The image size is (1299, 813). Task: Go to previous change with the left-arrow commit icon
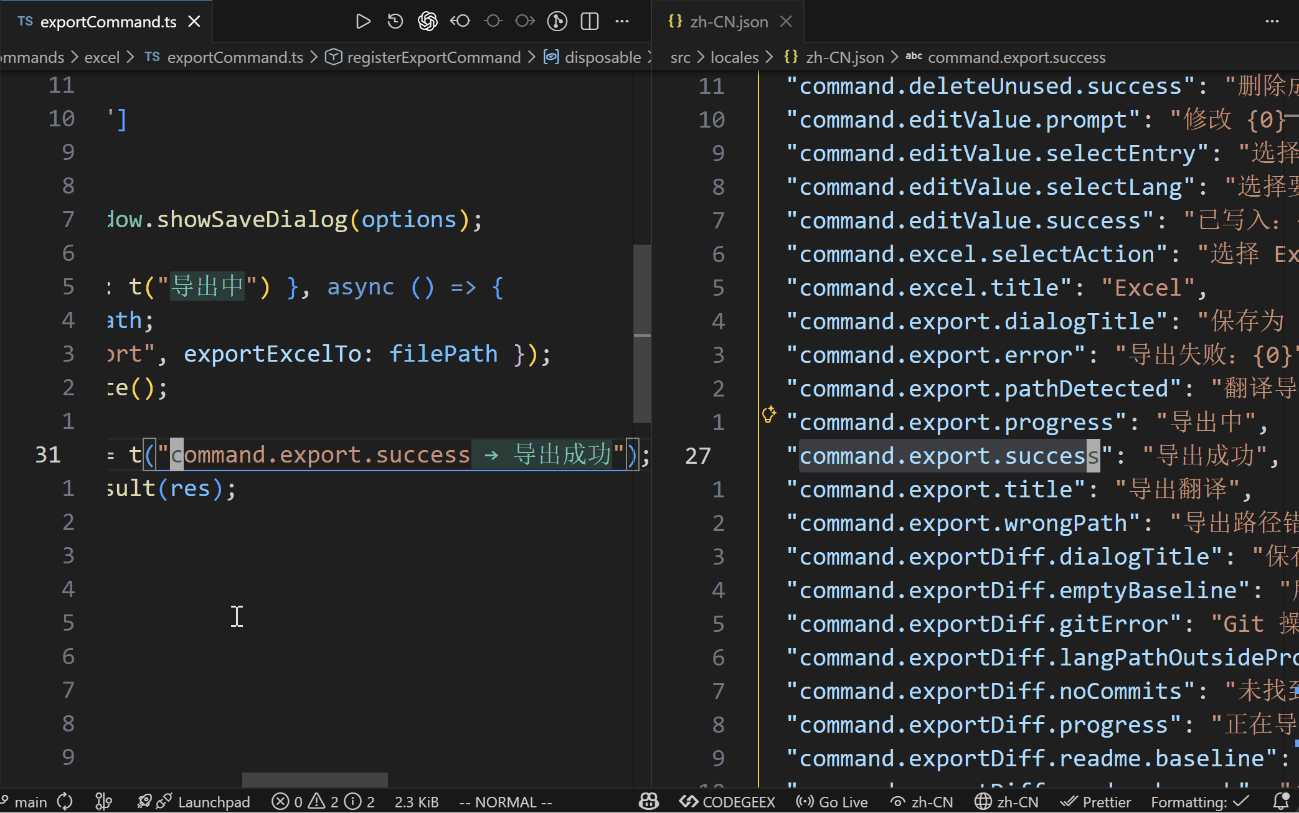click(x=460, y=22)
